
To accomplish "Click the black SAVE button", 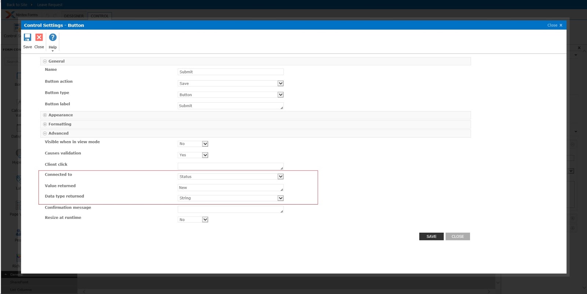I will pyautogui.click(x=431, y=236).
